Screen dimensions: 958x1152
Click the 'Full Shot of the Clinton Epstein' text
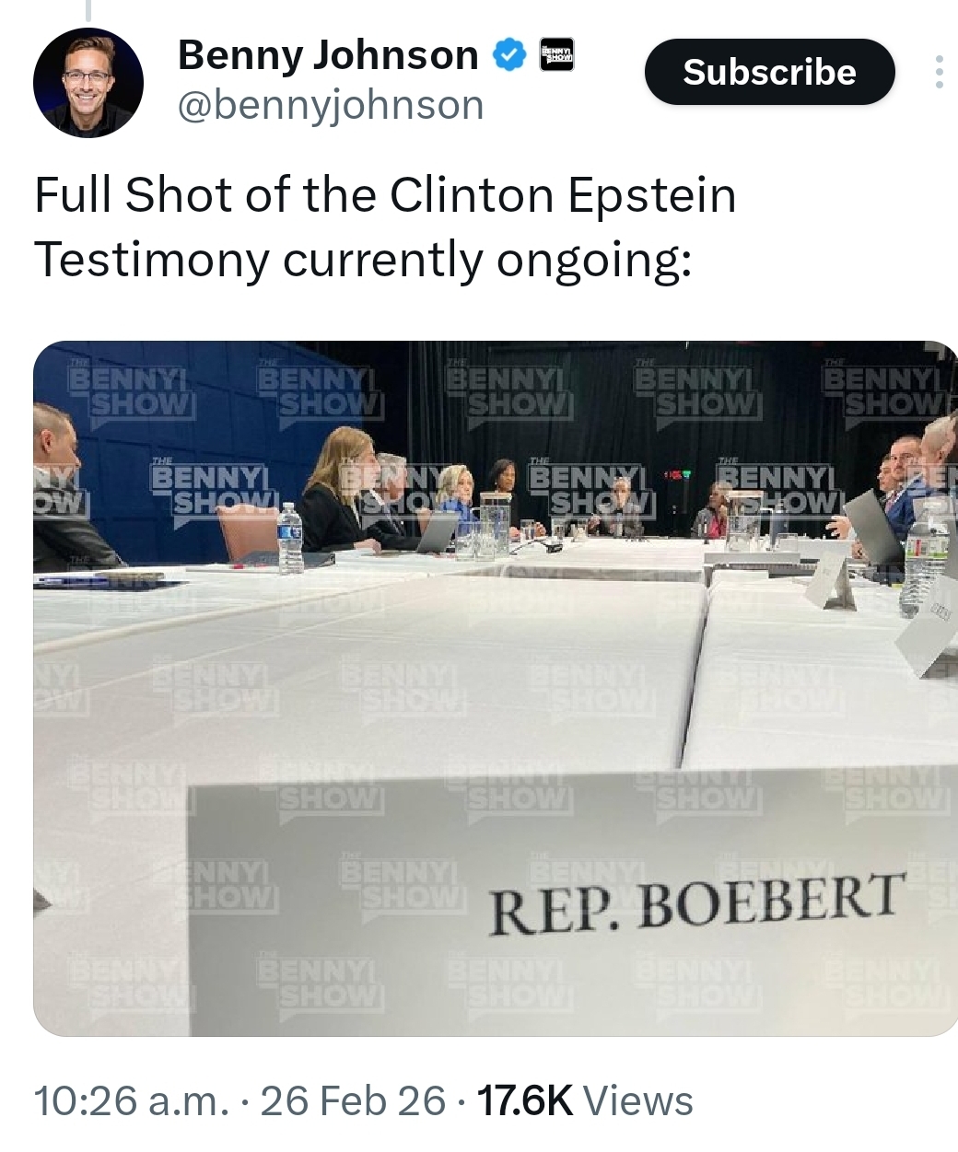(x=385, y=195)
